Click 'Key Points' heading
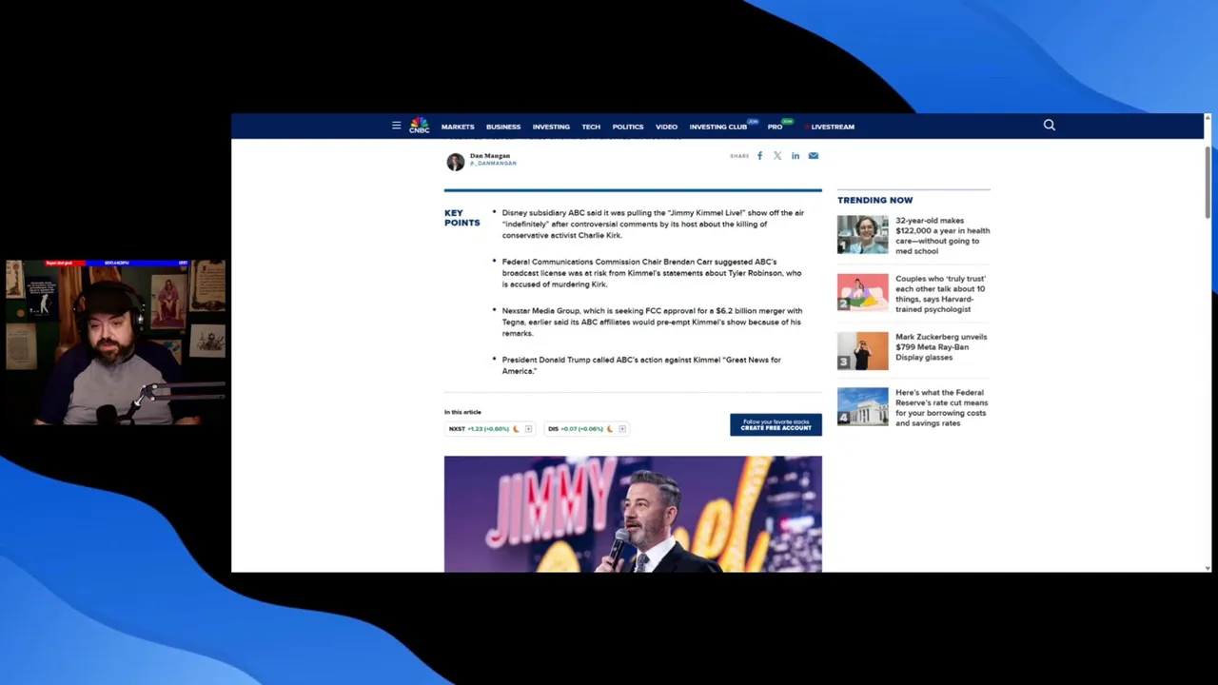 pos(462,218)
